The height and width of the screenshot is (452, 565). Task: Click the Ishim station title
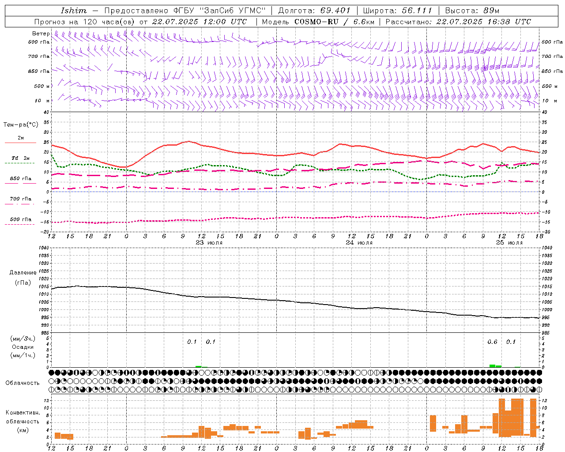(74, 11)
